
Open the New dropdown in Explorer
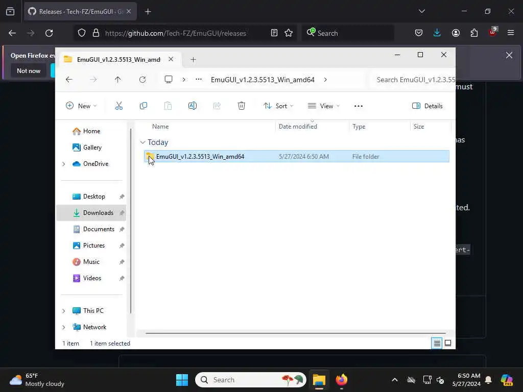click(x=81, y=106)
